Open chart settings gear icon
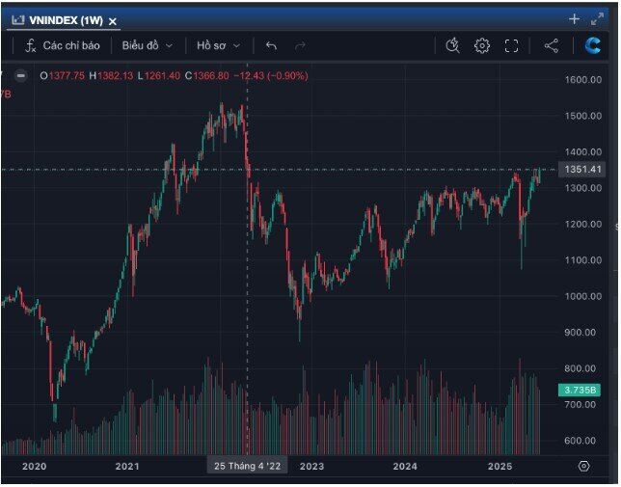Image resolution: width=621 pixels, height=487 pixels. [x=482, y=46]
